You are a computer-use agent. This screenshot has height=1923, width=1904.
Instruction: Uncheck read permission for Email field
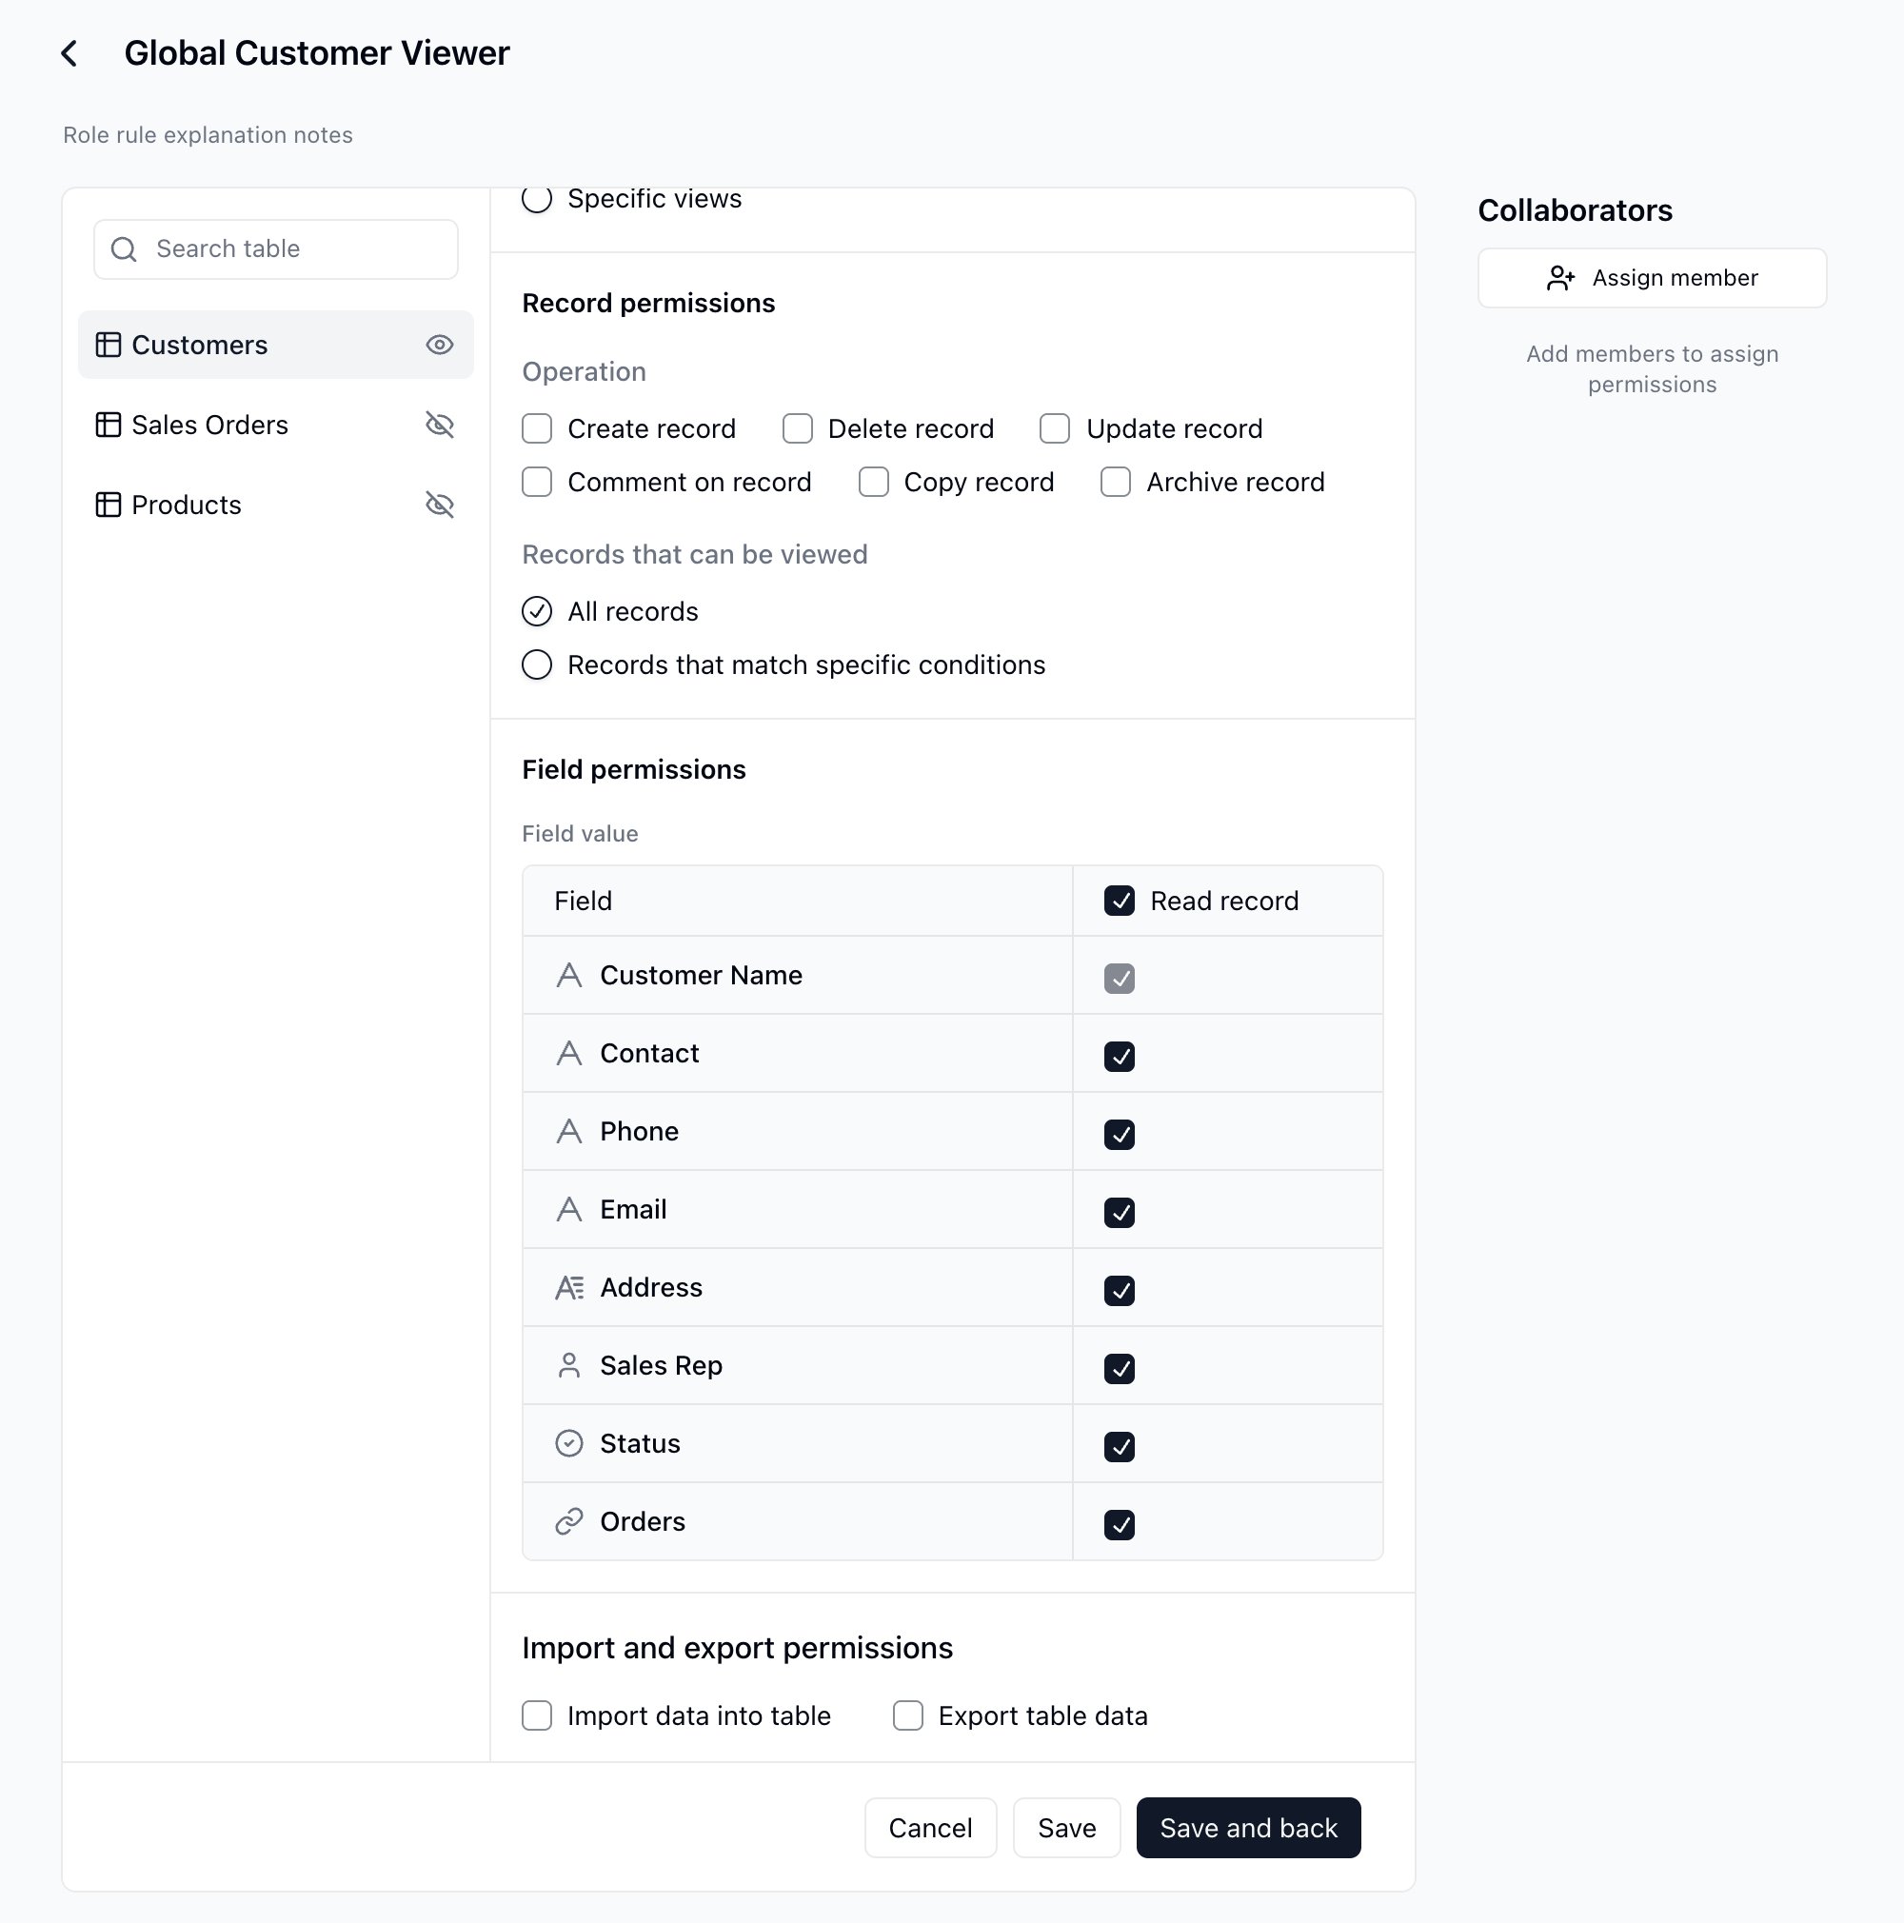[1120, 1212]
